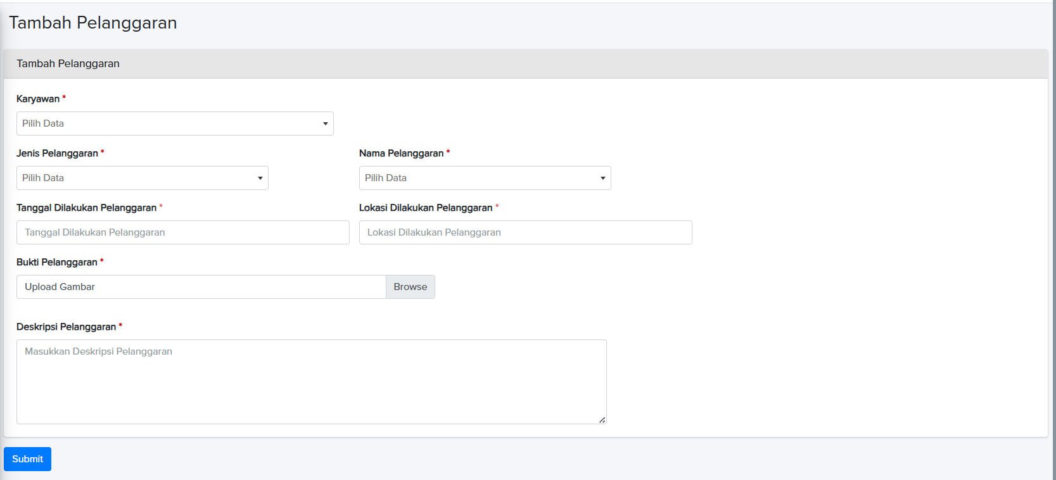Click the Lokasi Dilakukan Pelanggaran label
This screenshot has width=1056, height=480.
coord(425,208)
